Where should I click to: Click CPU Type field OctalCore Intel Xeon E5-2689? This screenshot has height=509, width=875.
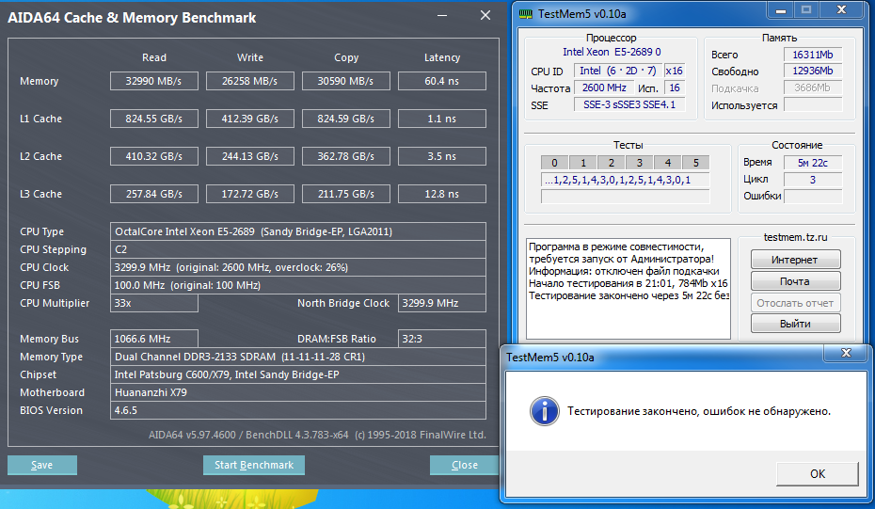point(298,231)
